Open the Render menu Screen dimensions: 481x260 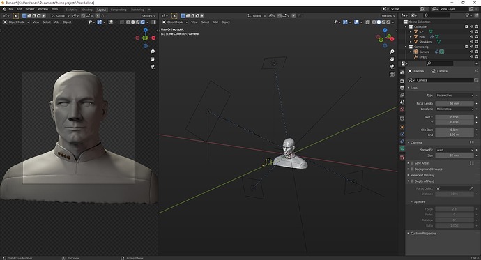30,9
